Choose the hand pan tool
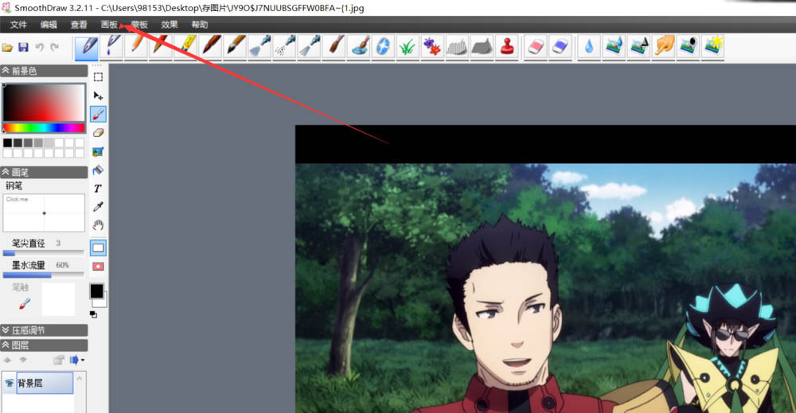 (x=98, y=225)
